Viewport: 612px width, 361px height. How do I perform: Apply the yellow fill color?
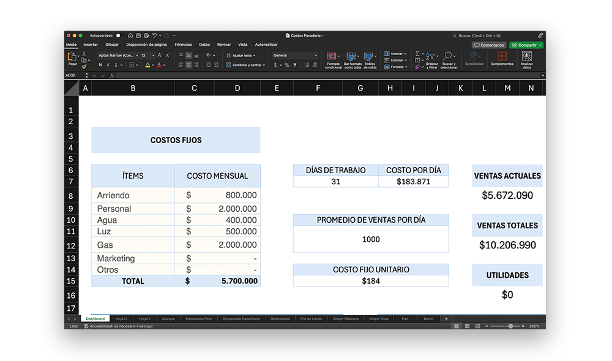147,65
